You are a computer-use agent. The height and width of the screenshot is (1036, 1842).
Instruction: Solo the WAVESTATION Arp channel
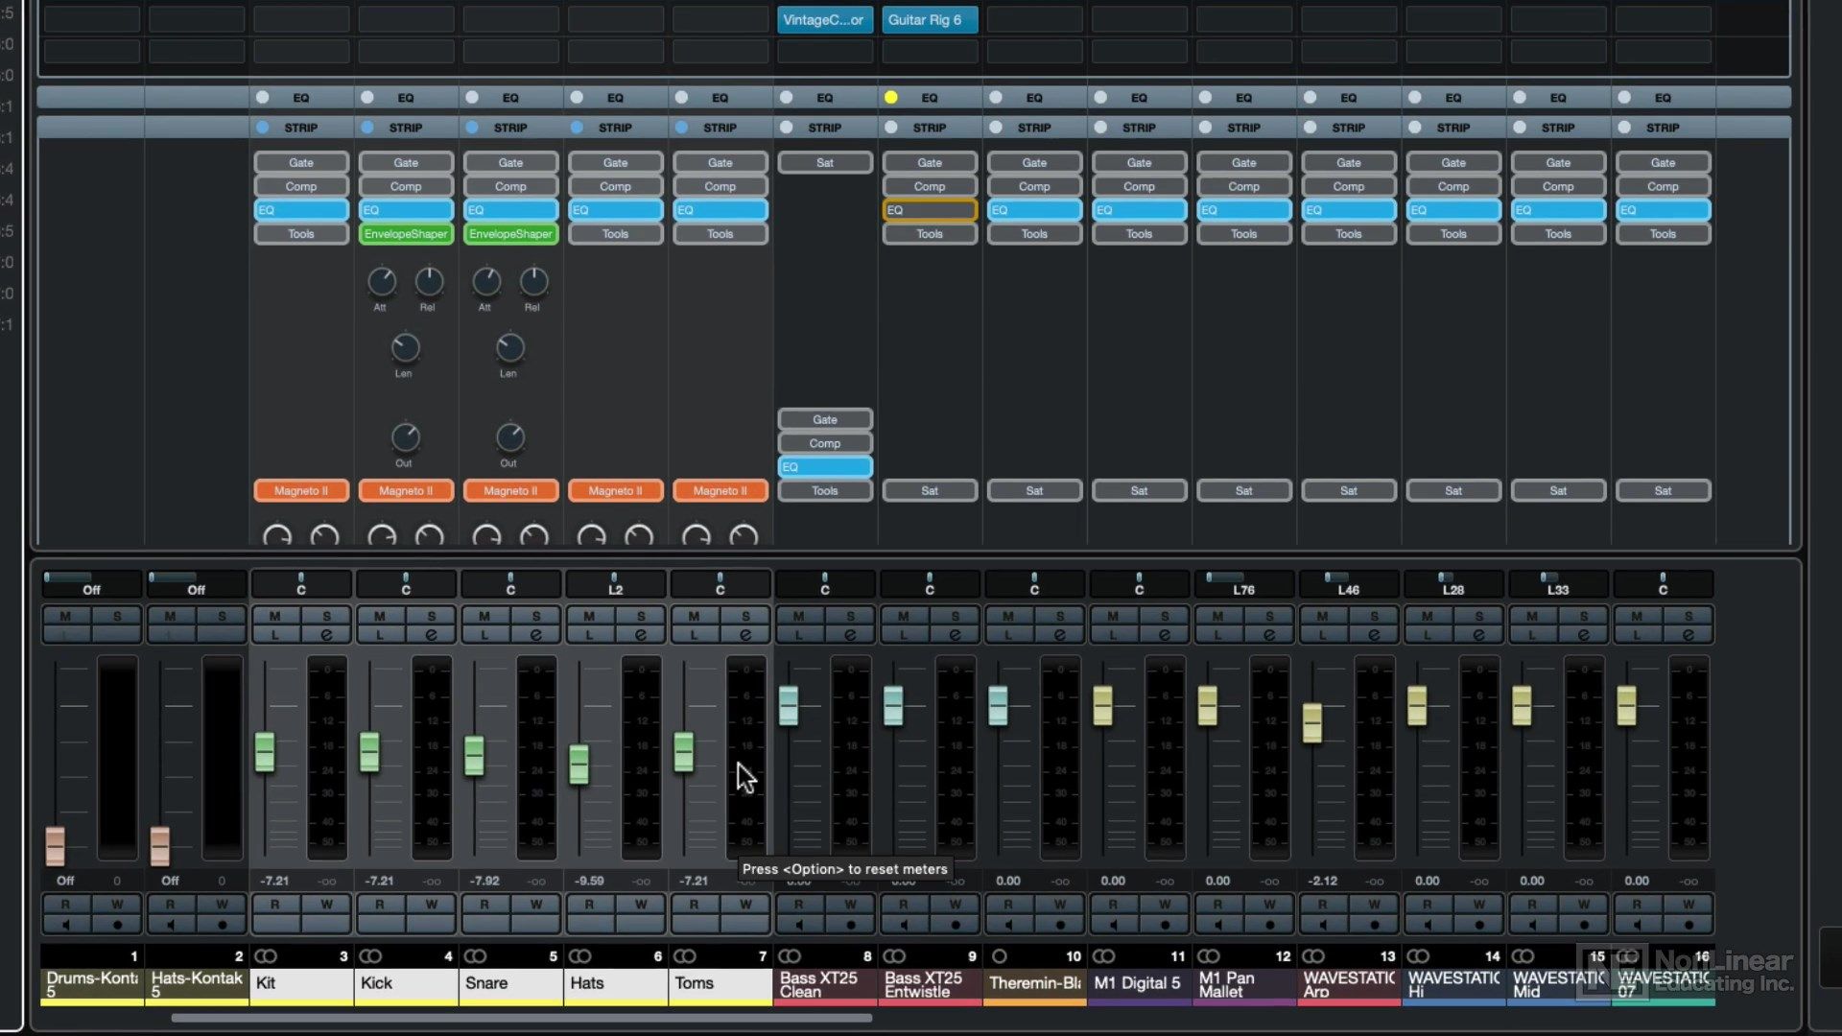point(1374,616)
